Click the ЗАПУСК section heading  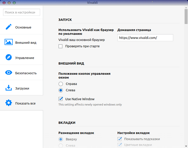click(65, 20)
